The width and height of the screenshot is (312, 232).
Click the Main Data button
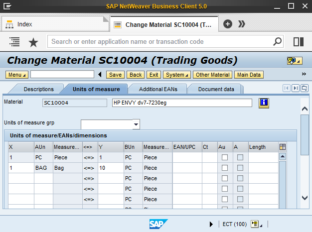coord(249,75)
